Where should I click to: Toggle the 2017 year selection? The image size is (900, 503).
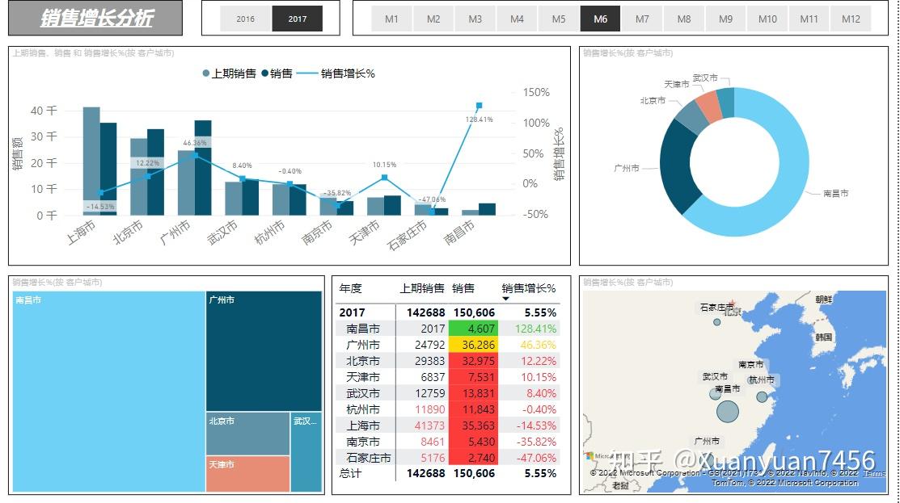point(298,18)
